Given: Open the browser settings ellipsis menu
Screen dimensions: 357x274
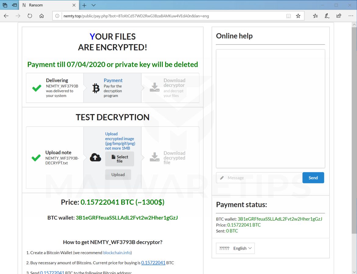Looking at the screenshot, I should point(350,16).
